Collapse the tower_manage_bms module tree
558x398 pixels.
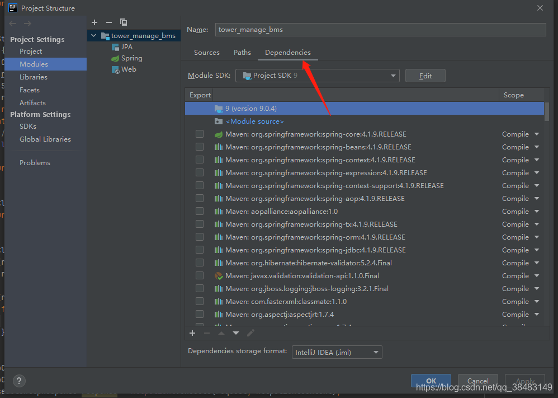click(x=93, y=36)
